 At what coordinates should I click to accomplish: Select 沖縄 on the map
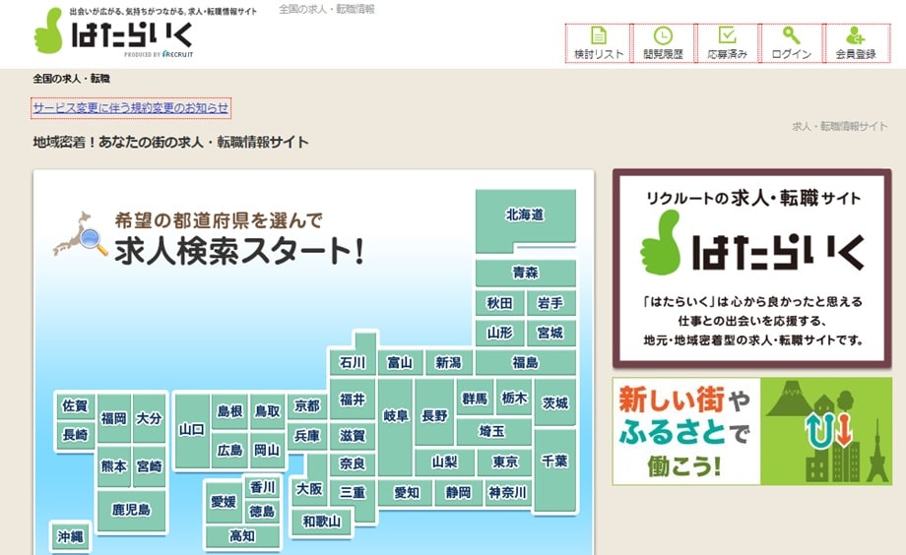pyautogui.click(x=71, y=536)
